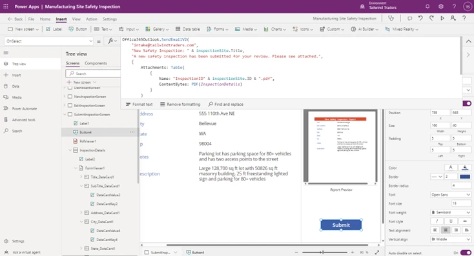Undo the last action
The height and width of the screenshot is (256, 474).
coord(420,19)
